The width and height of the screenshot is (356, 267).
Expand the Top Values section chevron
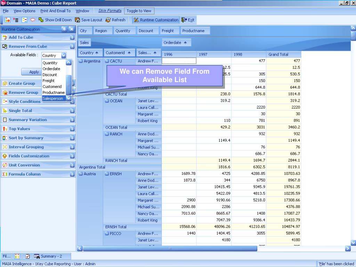click(x=72, y=129)
